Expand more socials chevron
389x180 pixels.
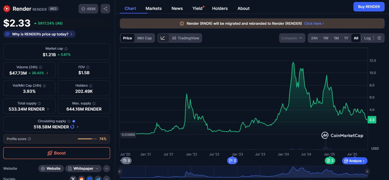pyautogui.click(x=107, y=178)
